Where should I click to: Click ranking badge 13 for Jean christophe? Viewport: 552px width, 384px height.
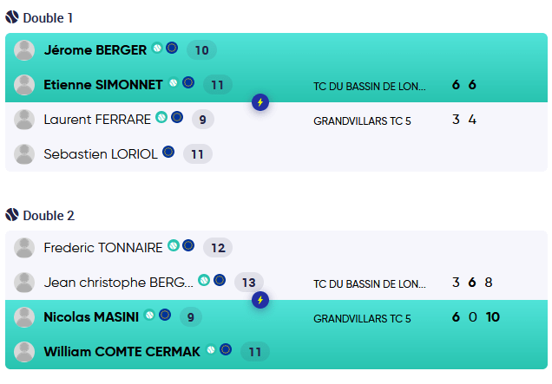249,283
